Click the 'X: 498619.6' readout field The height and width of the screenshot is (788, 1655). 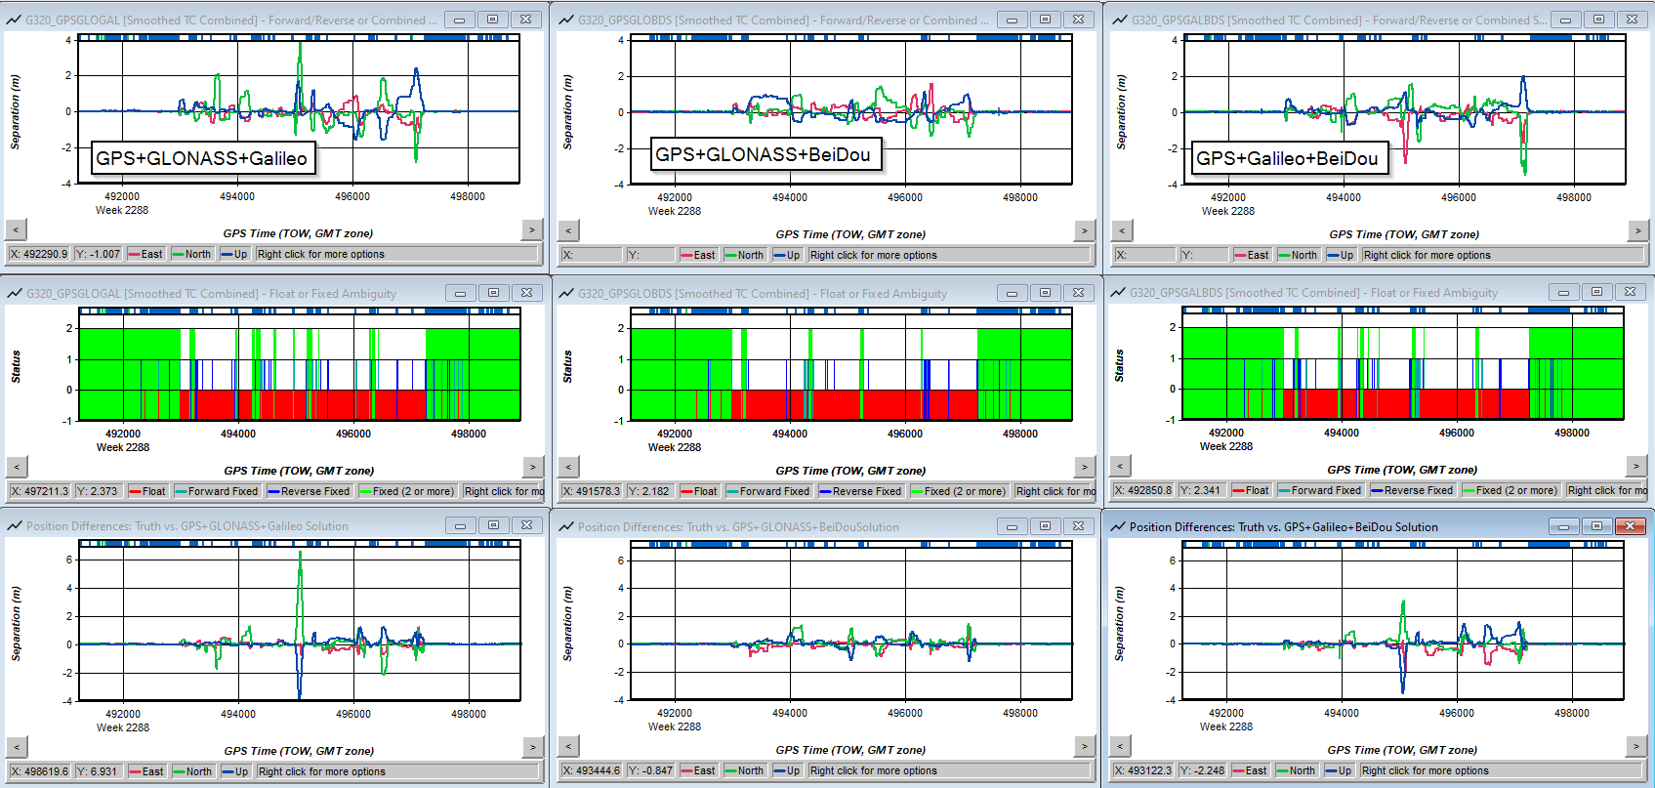(40, 772)
